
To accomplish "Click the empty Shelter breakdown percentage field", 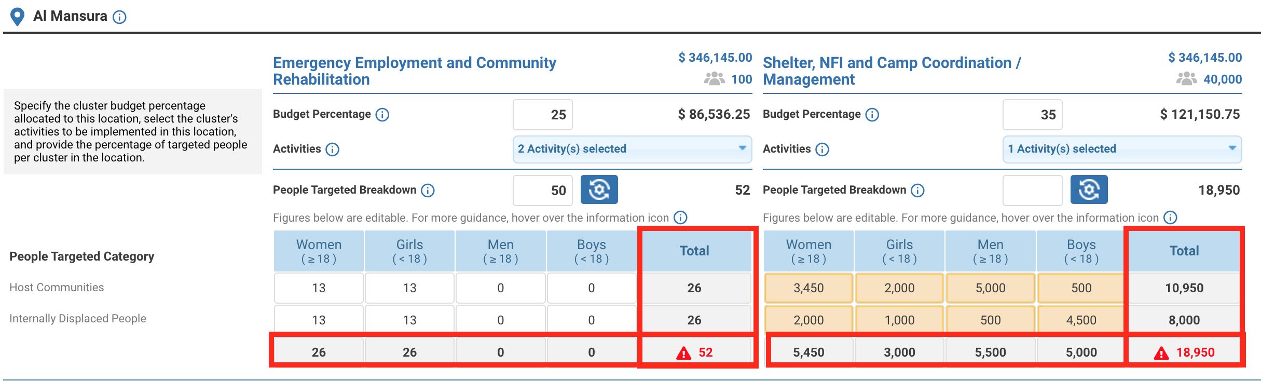I will (1033, 190).
